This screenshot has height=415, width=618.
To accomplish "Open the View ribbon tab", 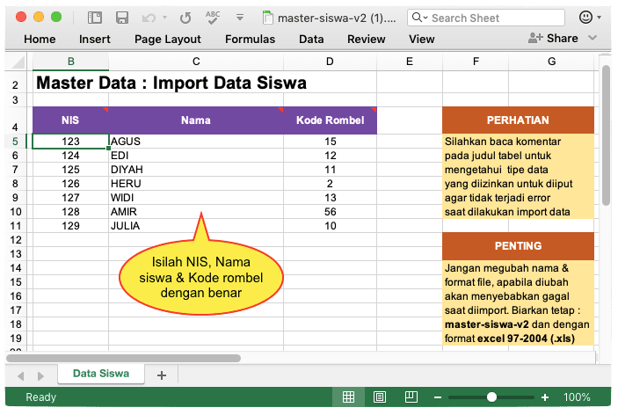I will [422, 39].
